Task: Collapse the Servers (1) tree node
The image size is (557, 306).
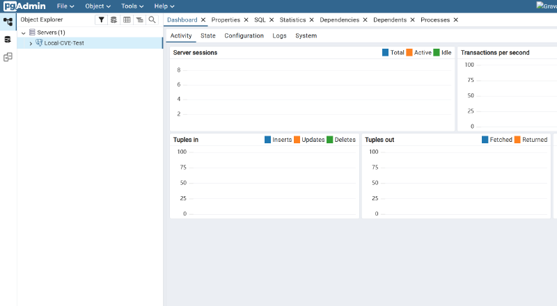Action: point(24,33)
